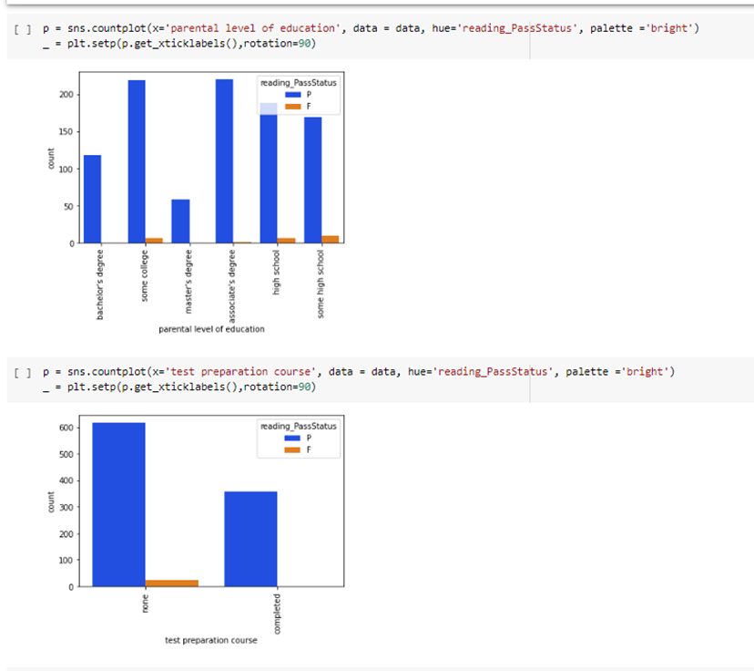
Task: Click blue P swatch in first chart legend
Action: (x=293, y=95)
